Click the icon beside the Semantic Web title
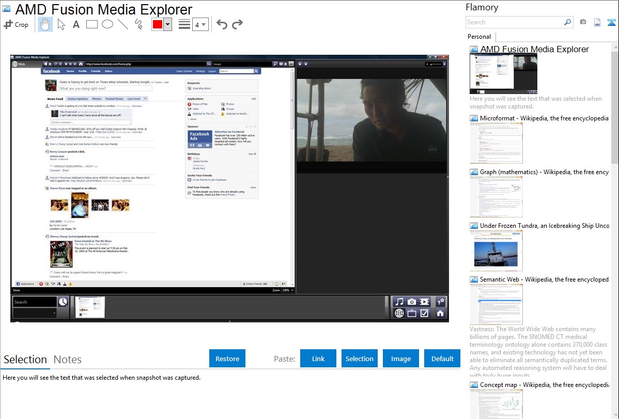The image size is (619, 419). 474,280
